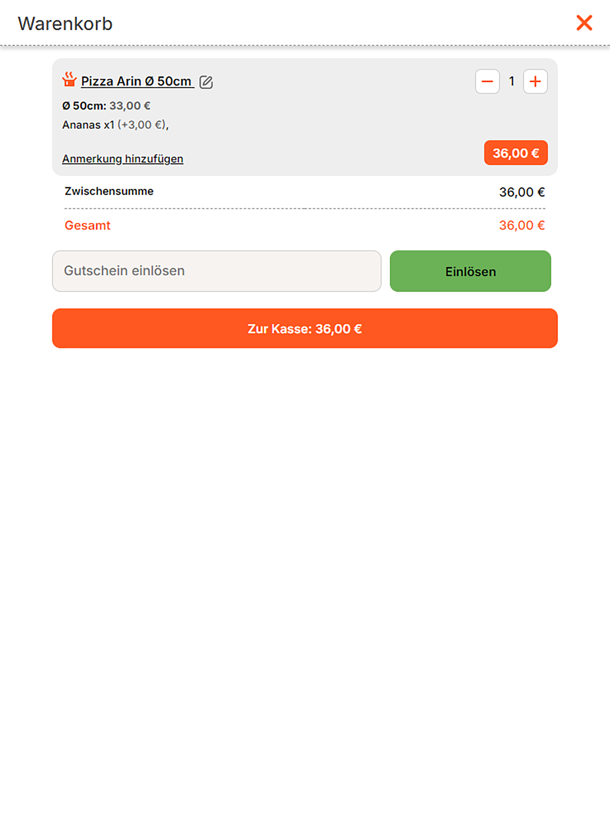Click the orange Gesamt total 36,00 €
Image resolution: width=610 pixels, height=814 pixels.
[522, 225]
